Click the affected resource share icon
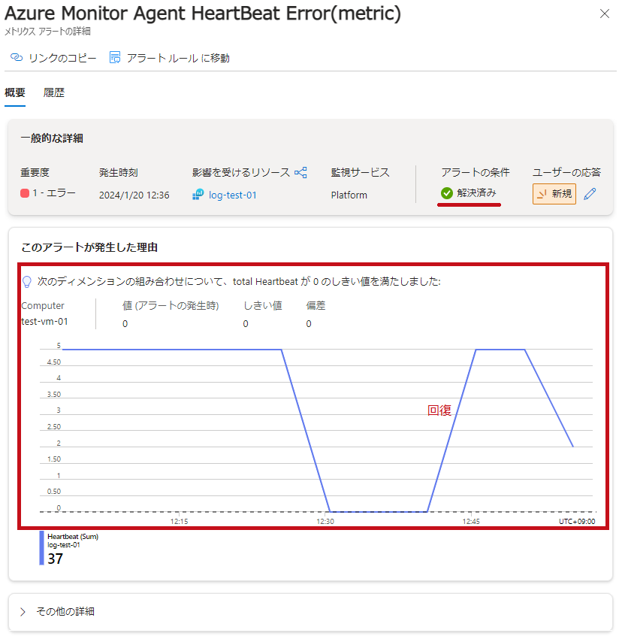This screenshot has width=619, height=636. 300,172
